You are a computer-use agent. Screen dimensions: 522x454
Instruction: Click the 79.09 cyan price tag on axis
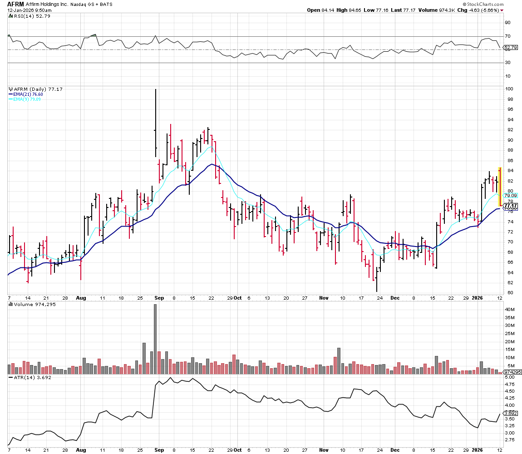pyautogui.click(x=511, y=196)
